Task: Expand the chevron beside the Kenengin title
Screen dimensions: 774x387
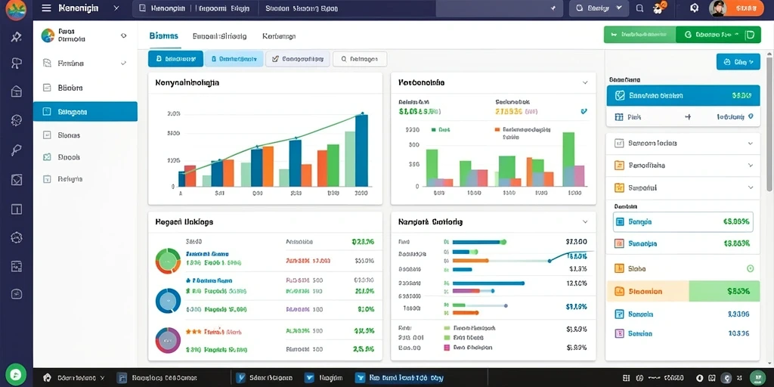Action: point(116,8)
